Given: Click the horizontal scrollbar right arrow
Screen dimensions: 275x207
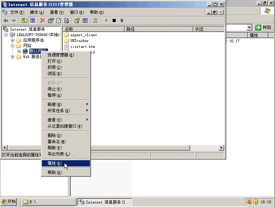Looking at the screenshot, I should point(221,148).
